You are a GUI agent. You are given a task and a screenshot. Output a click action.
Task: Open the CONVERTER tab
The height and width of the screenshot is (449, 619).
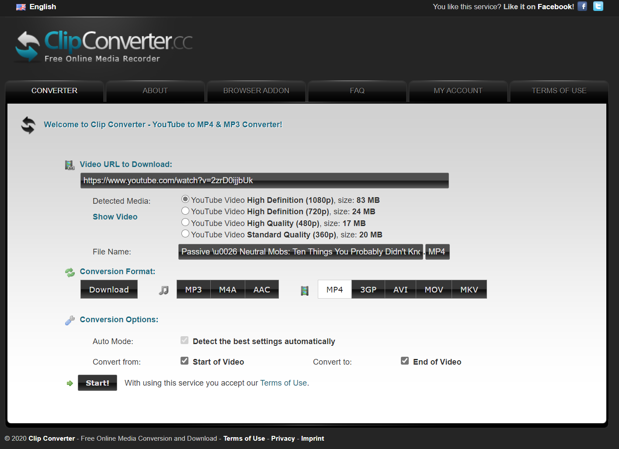[54, 91]
